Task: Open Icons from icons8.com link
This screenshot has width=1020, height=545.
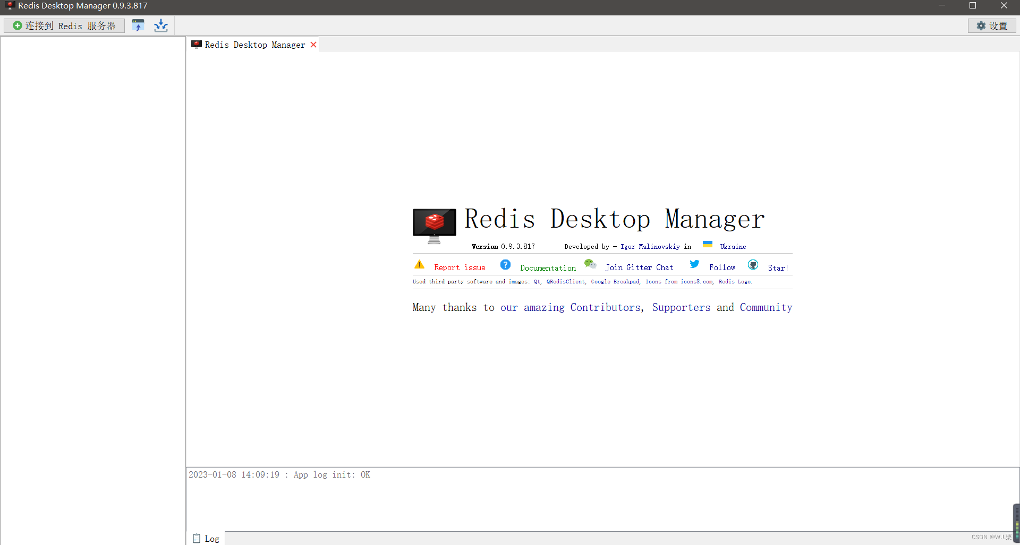Action: 679,282
